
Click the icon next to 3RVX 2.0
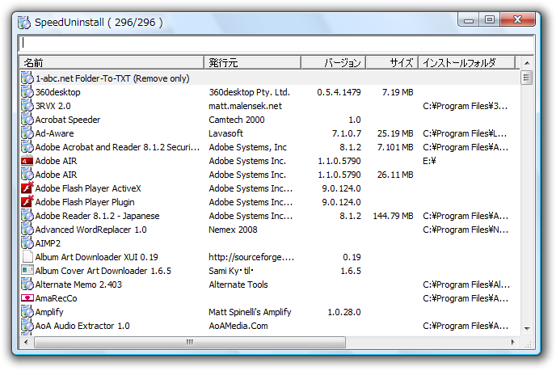pyautogui.click(x=27, y=106)
